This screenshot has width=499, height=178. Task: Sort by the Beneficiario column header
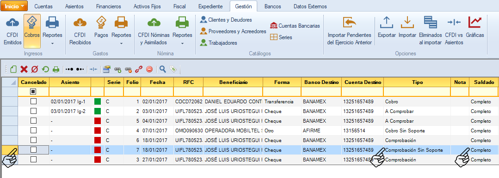click(233, 82)
